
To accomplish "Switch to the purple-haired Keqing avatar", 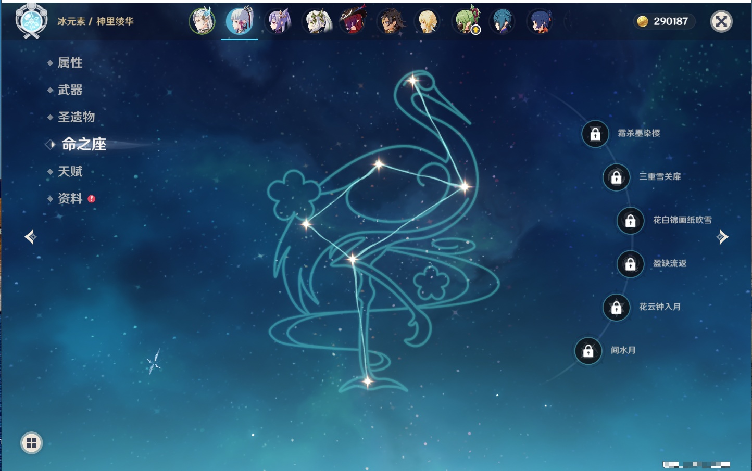I will pyautogui.click(x=278, y=21).
